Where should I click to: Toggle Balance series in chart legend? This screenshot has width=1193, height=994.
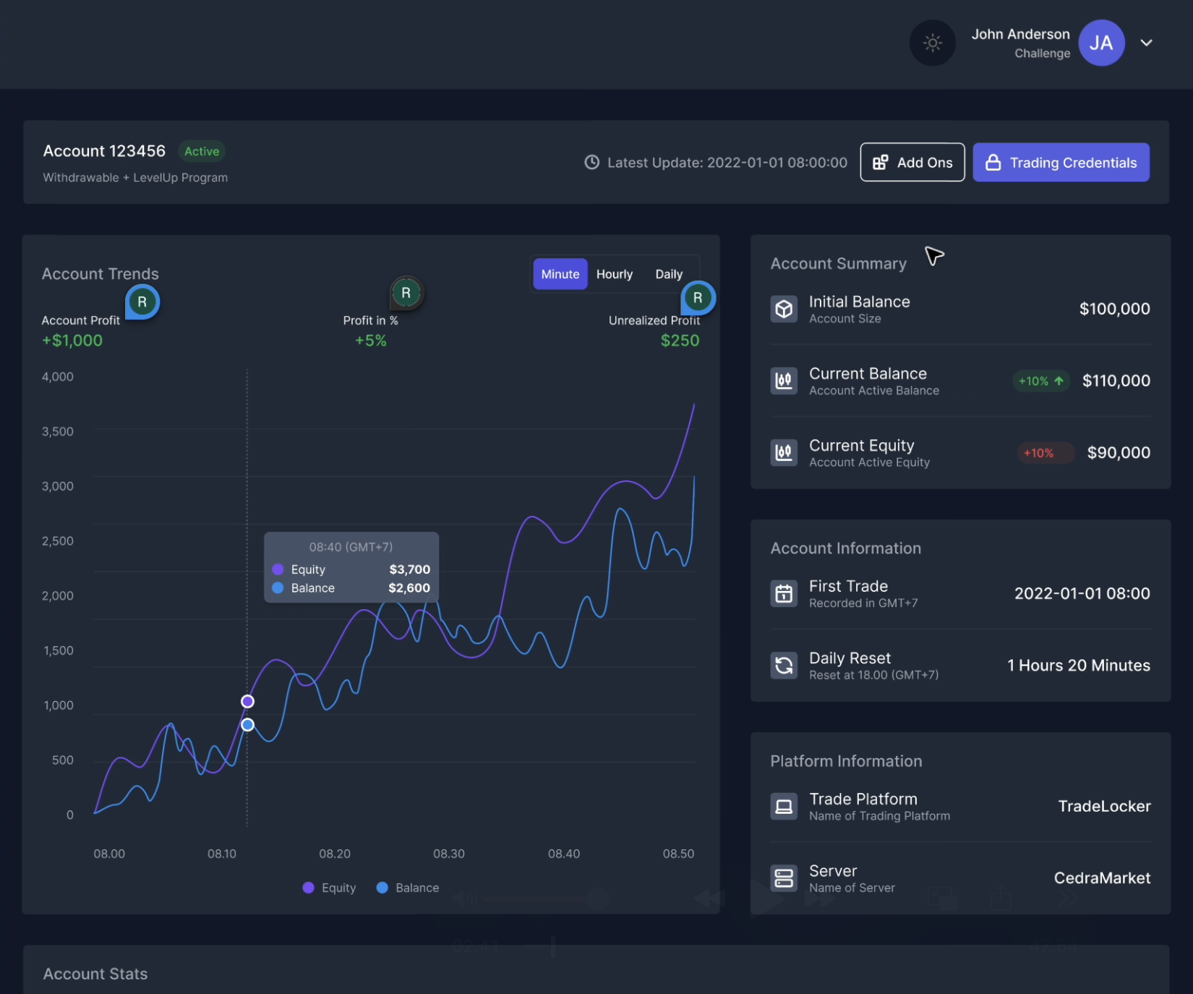click(408, 888)
